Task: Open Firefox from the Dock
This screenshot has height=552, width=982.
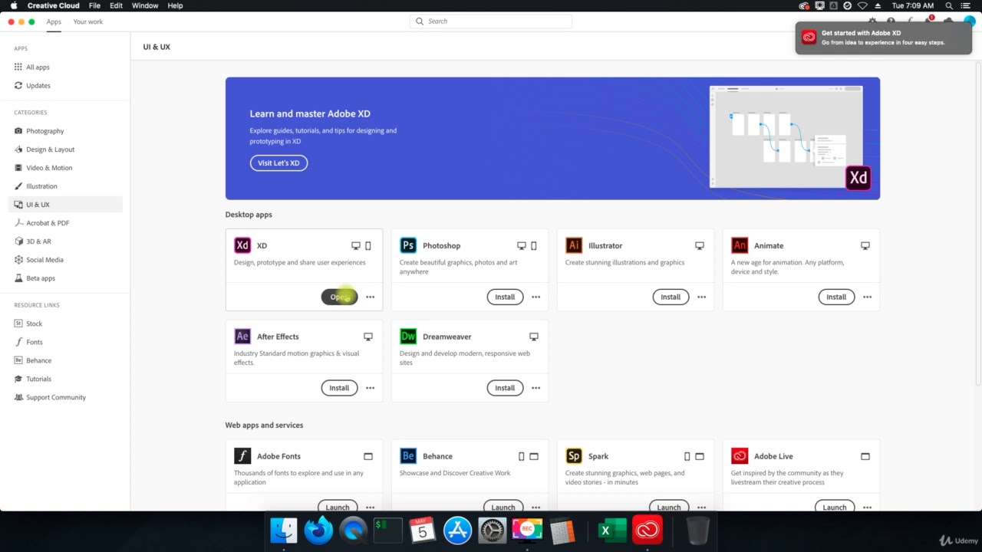Action: [x=318, y=530]
